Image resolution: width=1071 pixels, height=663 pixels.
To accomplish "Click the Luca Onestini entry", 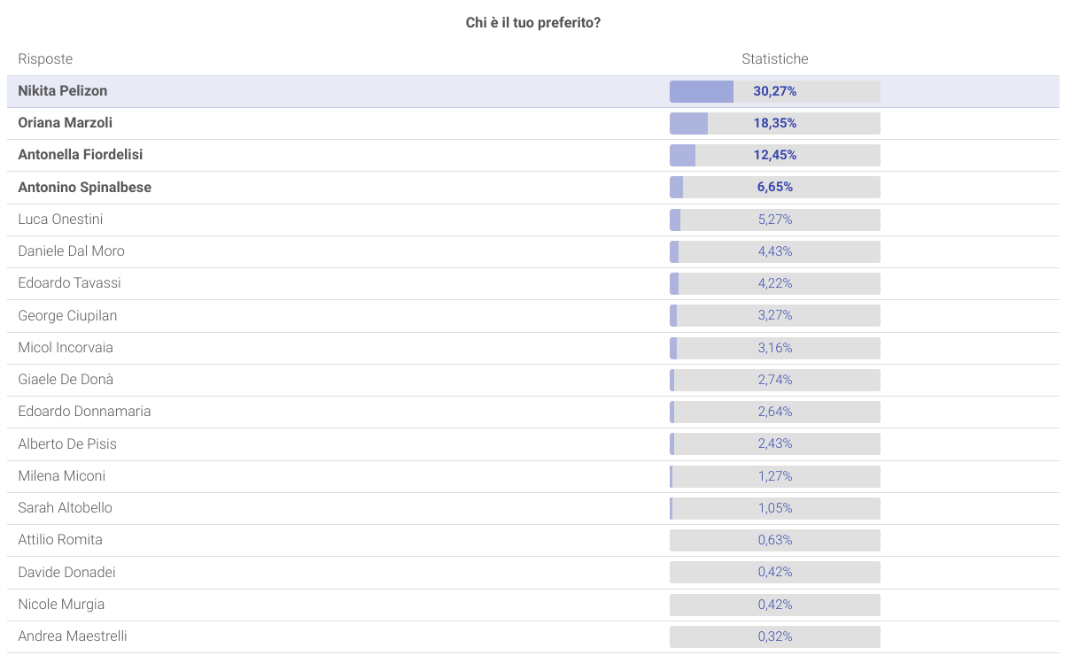I will [x=61, y=220].
